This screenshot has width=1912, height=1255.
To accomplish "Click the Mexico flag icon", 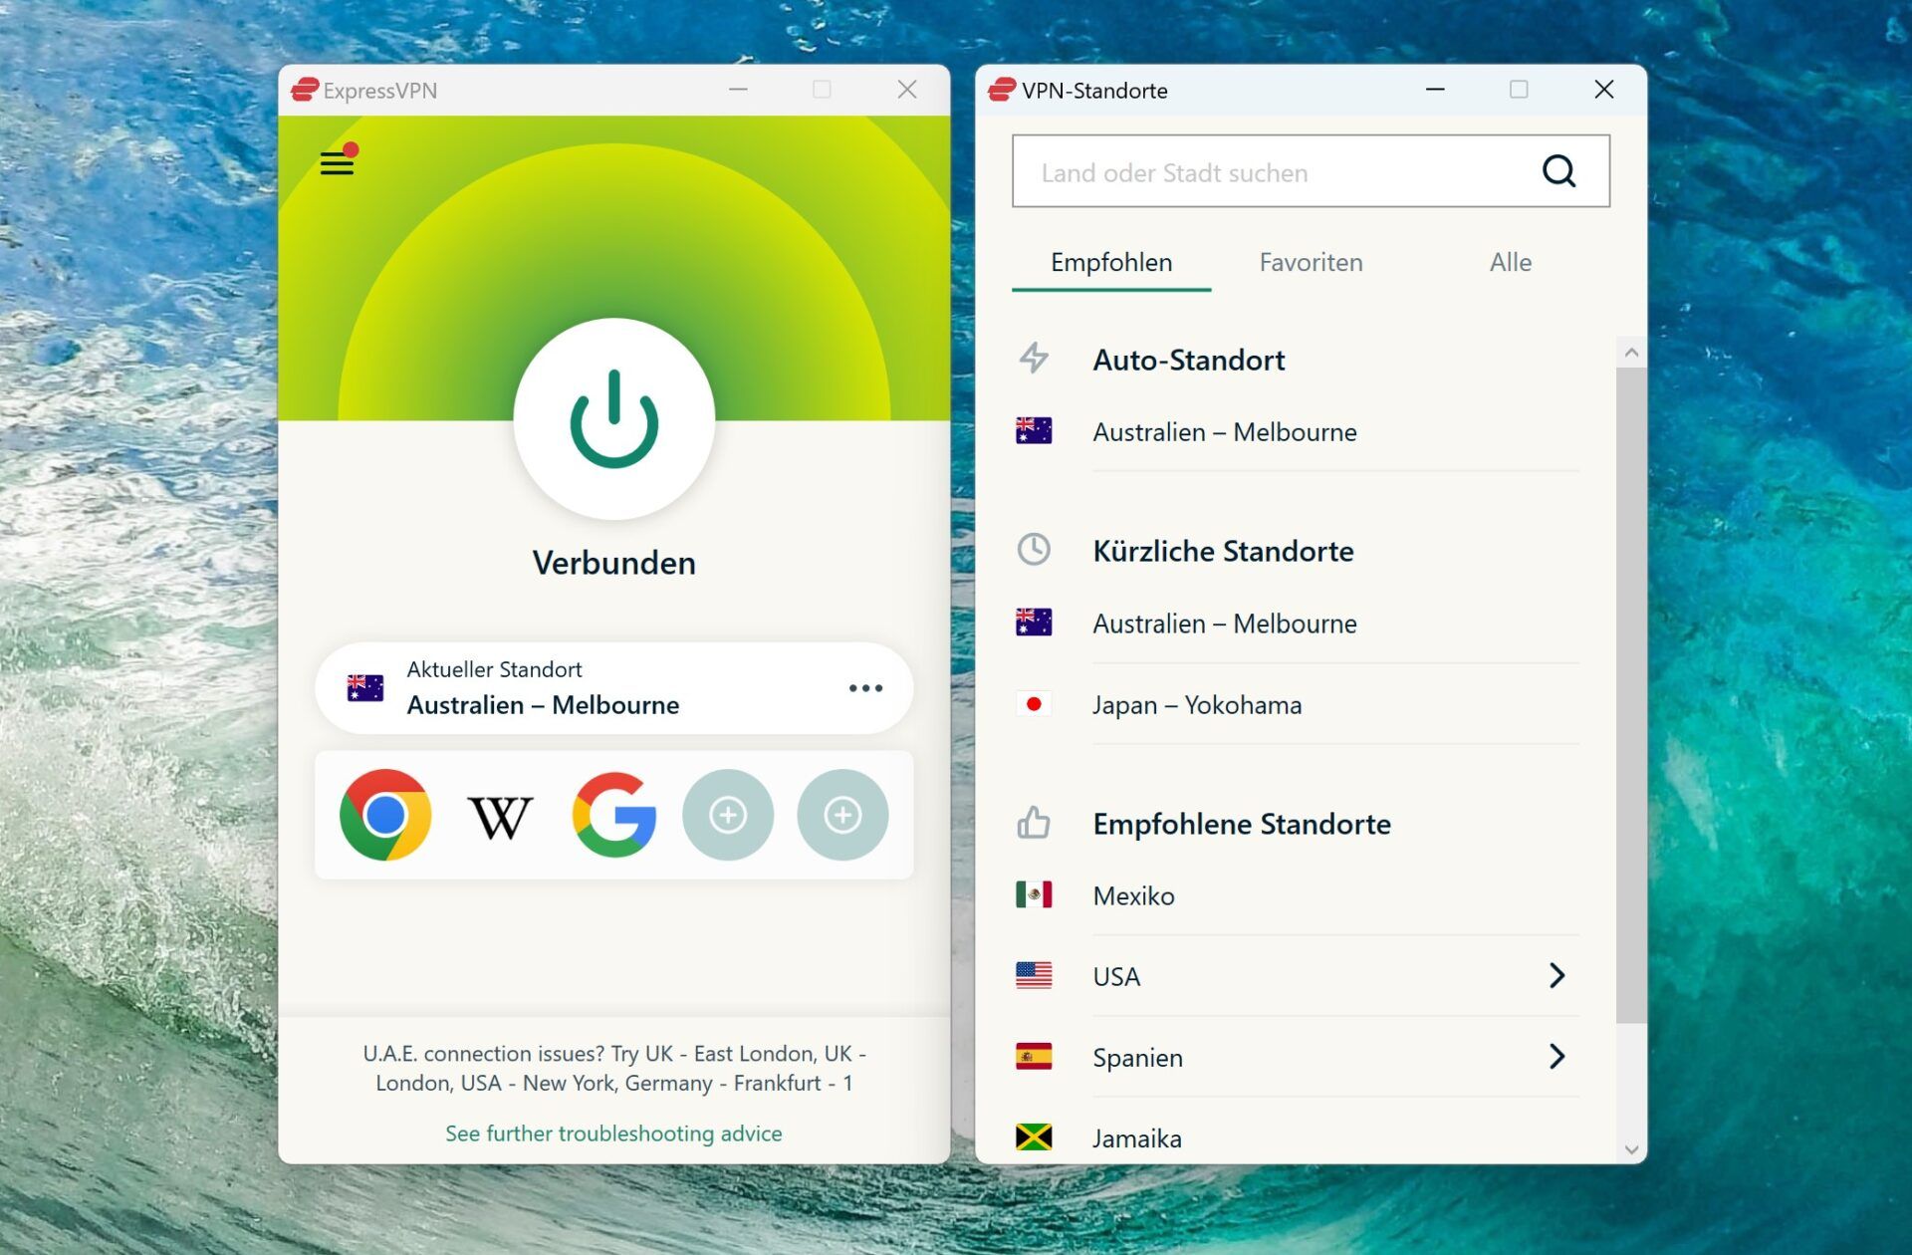I will click(1034, 894).
